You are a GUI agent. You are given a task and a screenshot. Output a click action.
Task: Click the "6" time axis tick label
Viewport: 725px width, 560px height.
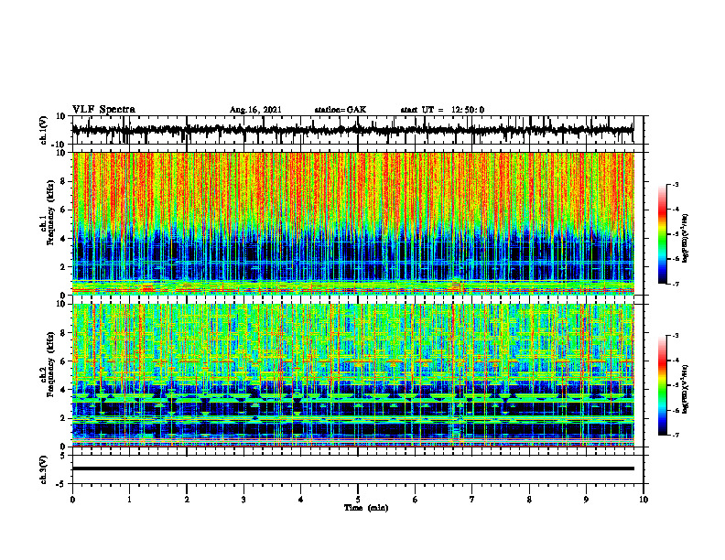click(416, 500)
